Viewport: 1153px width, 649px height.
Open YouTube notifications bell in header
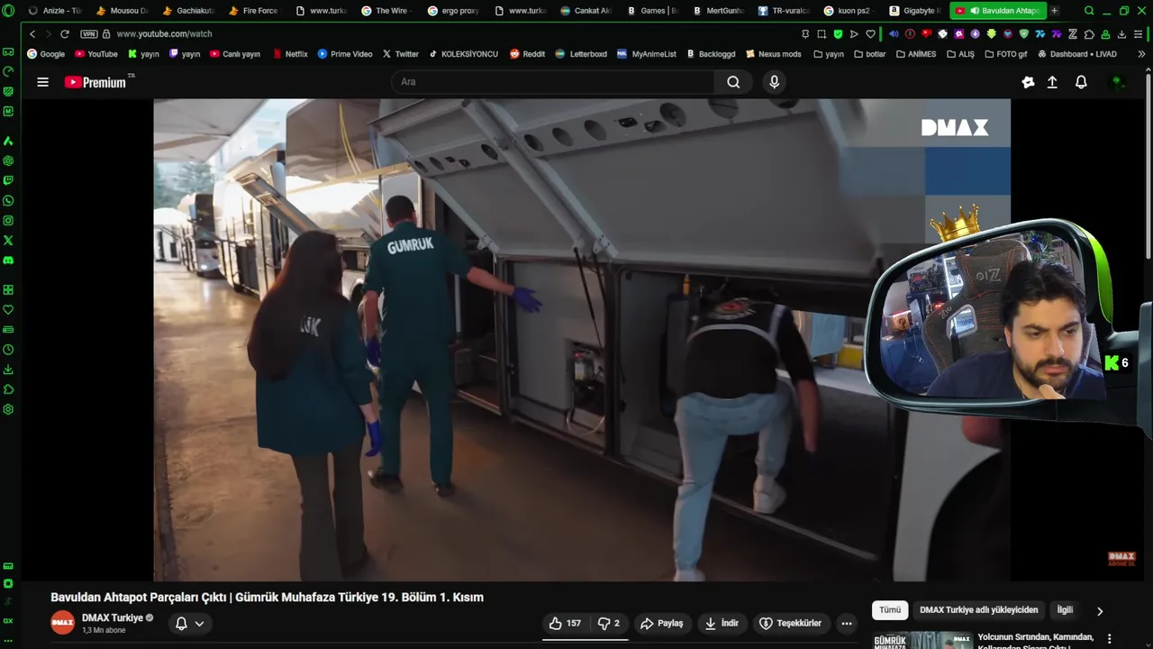[1081, 82]
